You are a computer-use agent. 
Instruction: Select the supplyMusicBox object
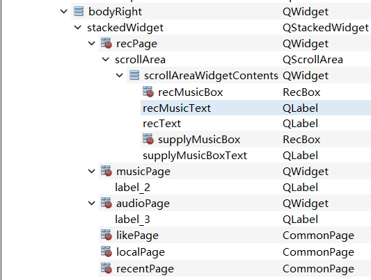click(x=199, y=140)
